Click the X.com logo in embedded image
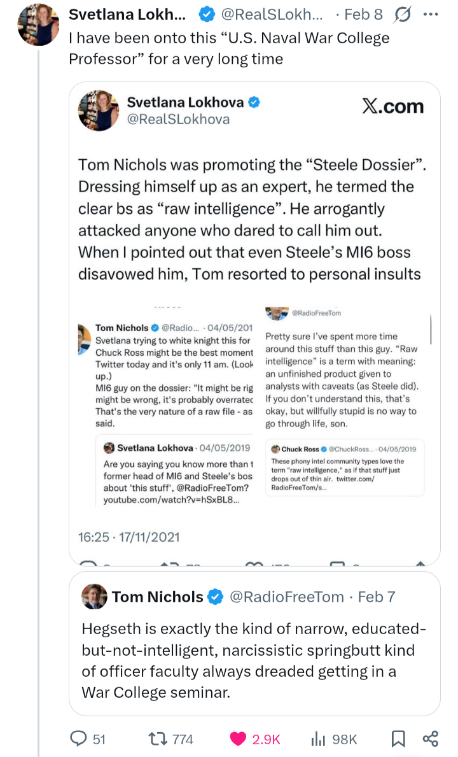This screenshot has width=458, height=757. pyautogui.click(x=392, y=106)
